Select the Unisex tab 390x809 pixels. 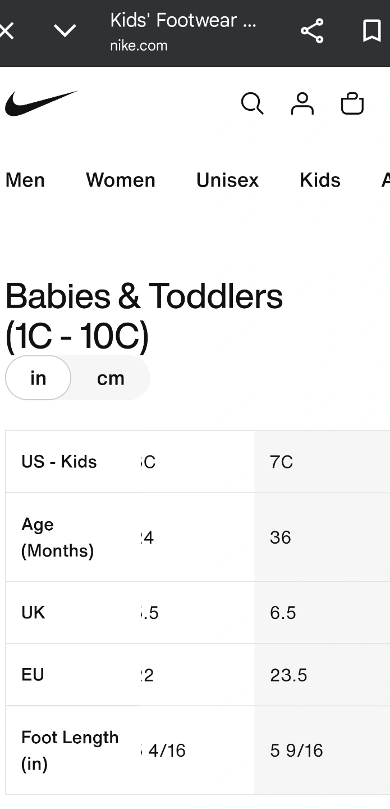[x=227, y=180]
